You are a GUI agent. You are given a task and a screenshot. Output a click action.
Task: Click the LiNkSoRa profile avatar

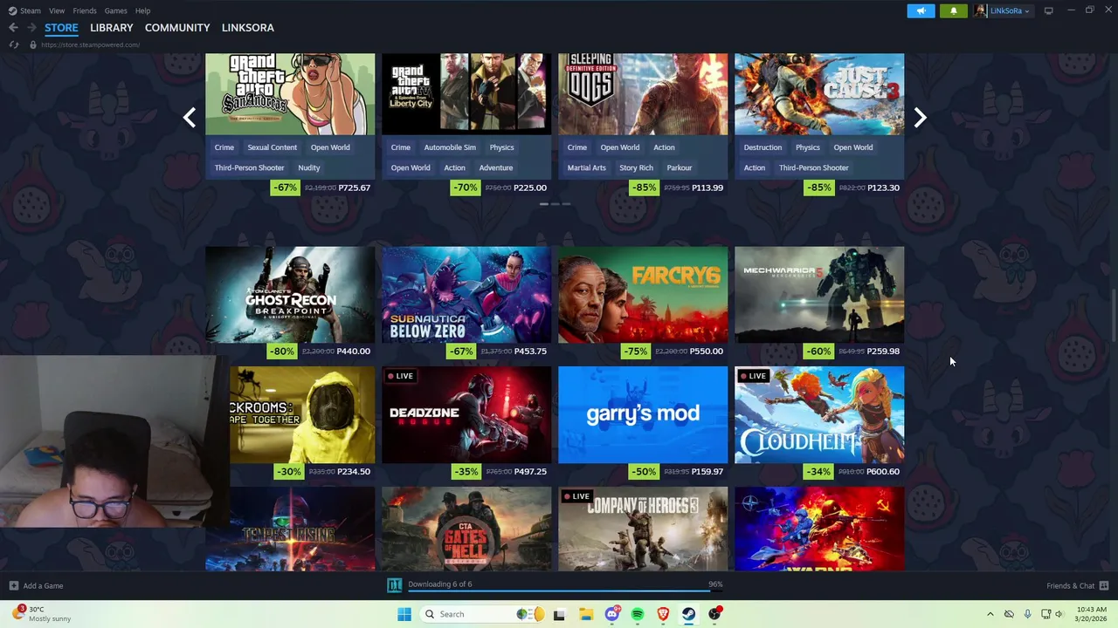pos(981,10)
